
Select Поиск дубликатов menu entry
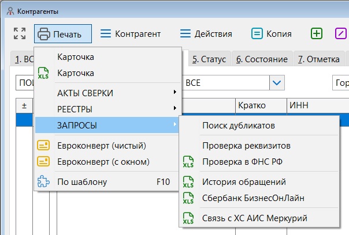[238, 125]
